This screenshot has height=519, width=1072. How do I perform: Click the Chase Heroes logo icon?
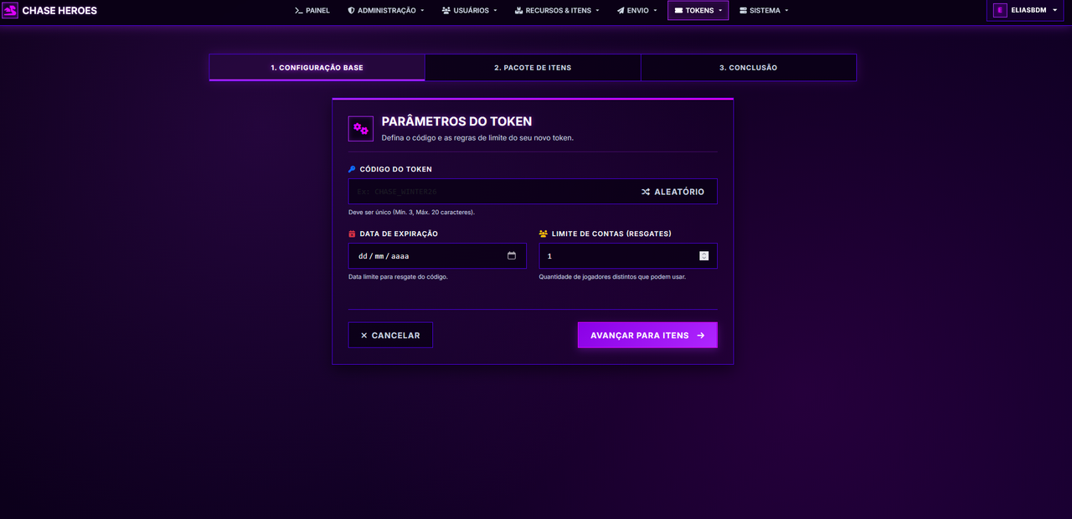(x=10, y=11)
